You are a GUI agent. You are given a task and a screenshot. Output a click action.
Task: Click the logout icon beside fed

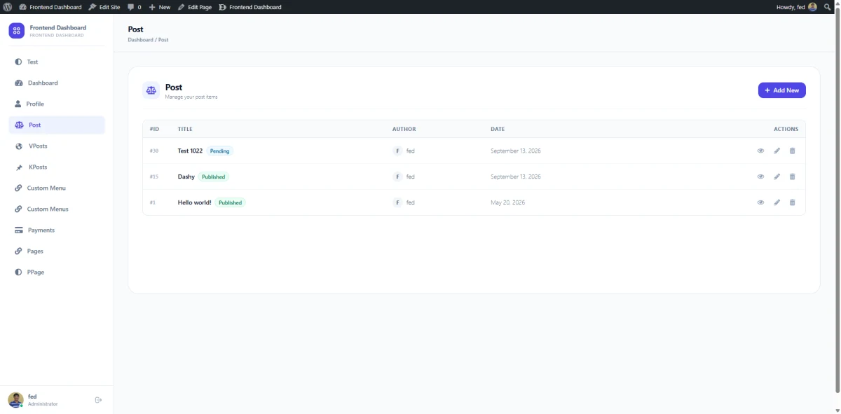[x=98, y=400]
